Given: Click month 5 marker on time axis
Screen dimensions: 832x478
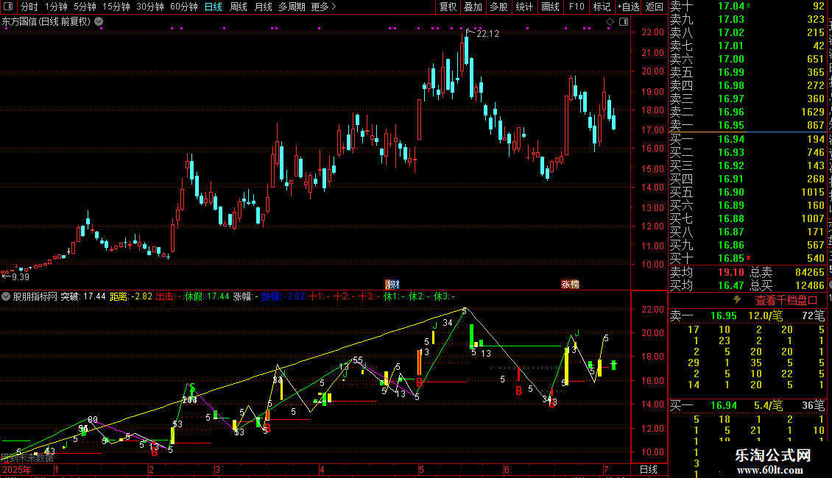Looking at the screenshot, I should pyautogui.click(x=421, y=469).
